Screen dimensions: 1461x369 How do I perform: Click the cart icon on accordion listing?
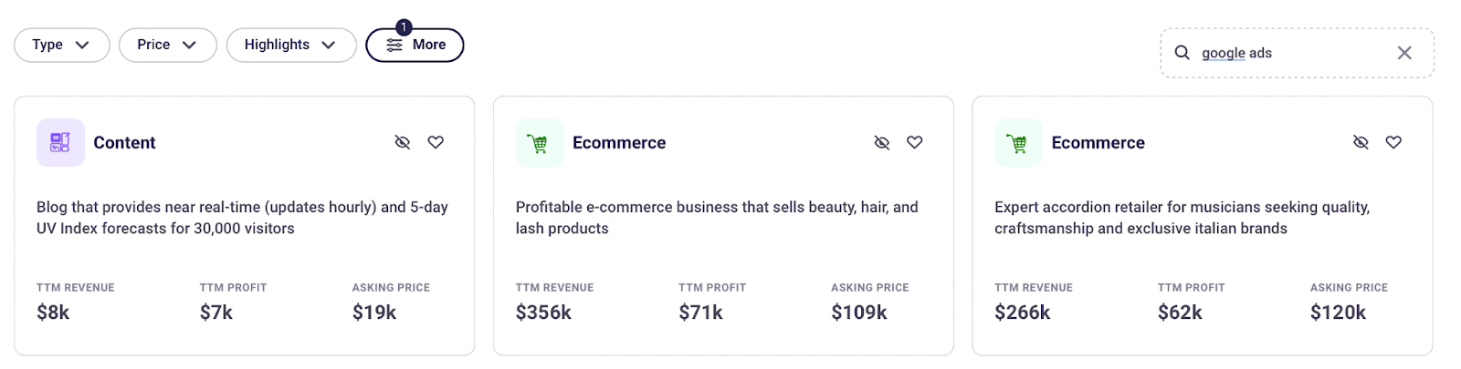1018,142
